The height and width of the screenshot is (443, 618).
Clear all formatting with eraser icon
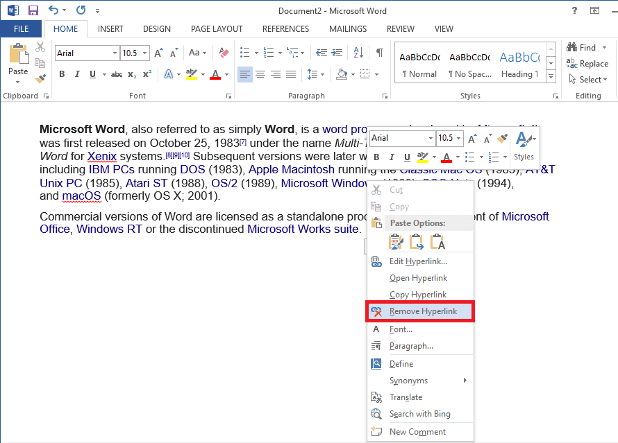click(224, 53)
